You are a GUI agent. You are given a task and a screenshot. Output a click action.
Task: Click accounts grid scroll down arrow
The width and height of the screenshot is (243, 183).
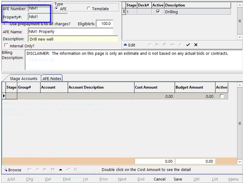click(239, 162)
